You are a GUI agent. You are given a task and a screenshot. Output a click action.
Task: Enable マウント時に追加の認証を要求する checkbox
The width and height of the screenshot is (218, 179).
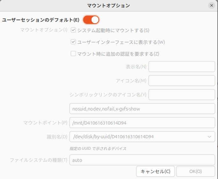pos(73,54)
